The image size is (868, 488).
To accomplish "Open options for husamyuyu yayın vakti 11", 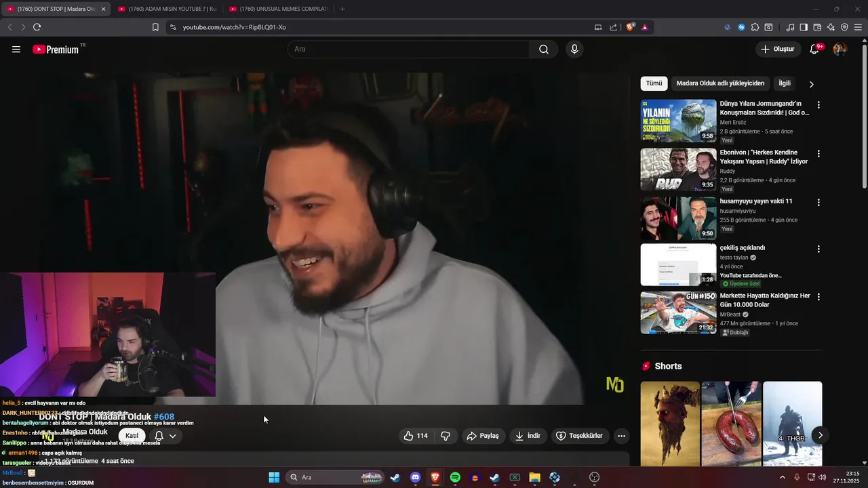I will 818,203.
